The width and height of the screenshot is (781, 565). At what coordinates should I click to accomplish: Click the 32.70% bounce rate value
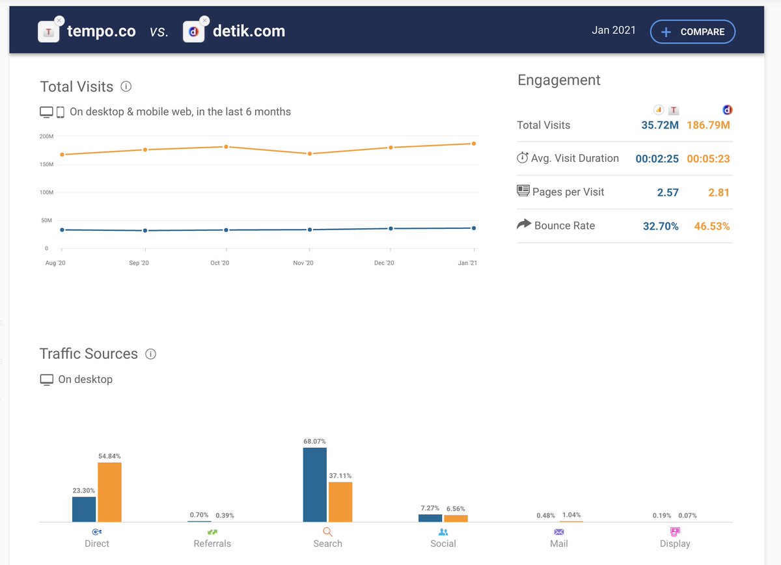[x=661, y=226]
